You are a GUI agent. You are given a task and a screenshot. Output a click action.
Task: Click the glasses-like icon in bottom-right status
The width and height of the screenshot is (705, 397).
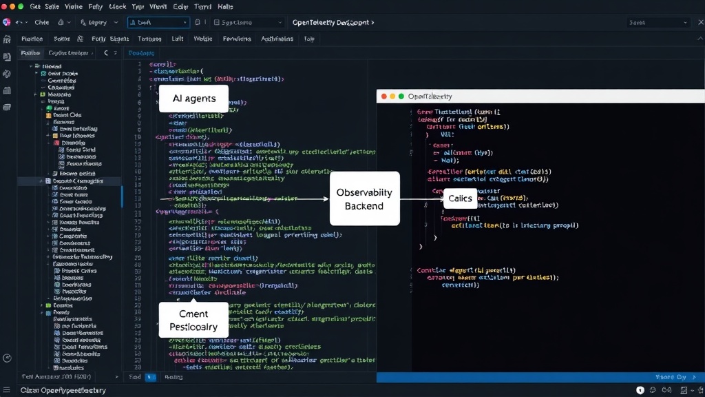[666, 390]
